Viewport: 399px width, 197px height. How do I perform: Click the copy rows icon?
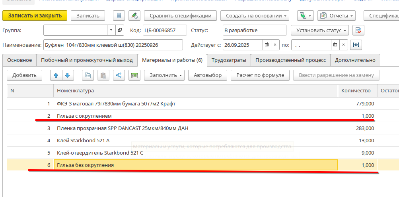coord(88,75)
